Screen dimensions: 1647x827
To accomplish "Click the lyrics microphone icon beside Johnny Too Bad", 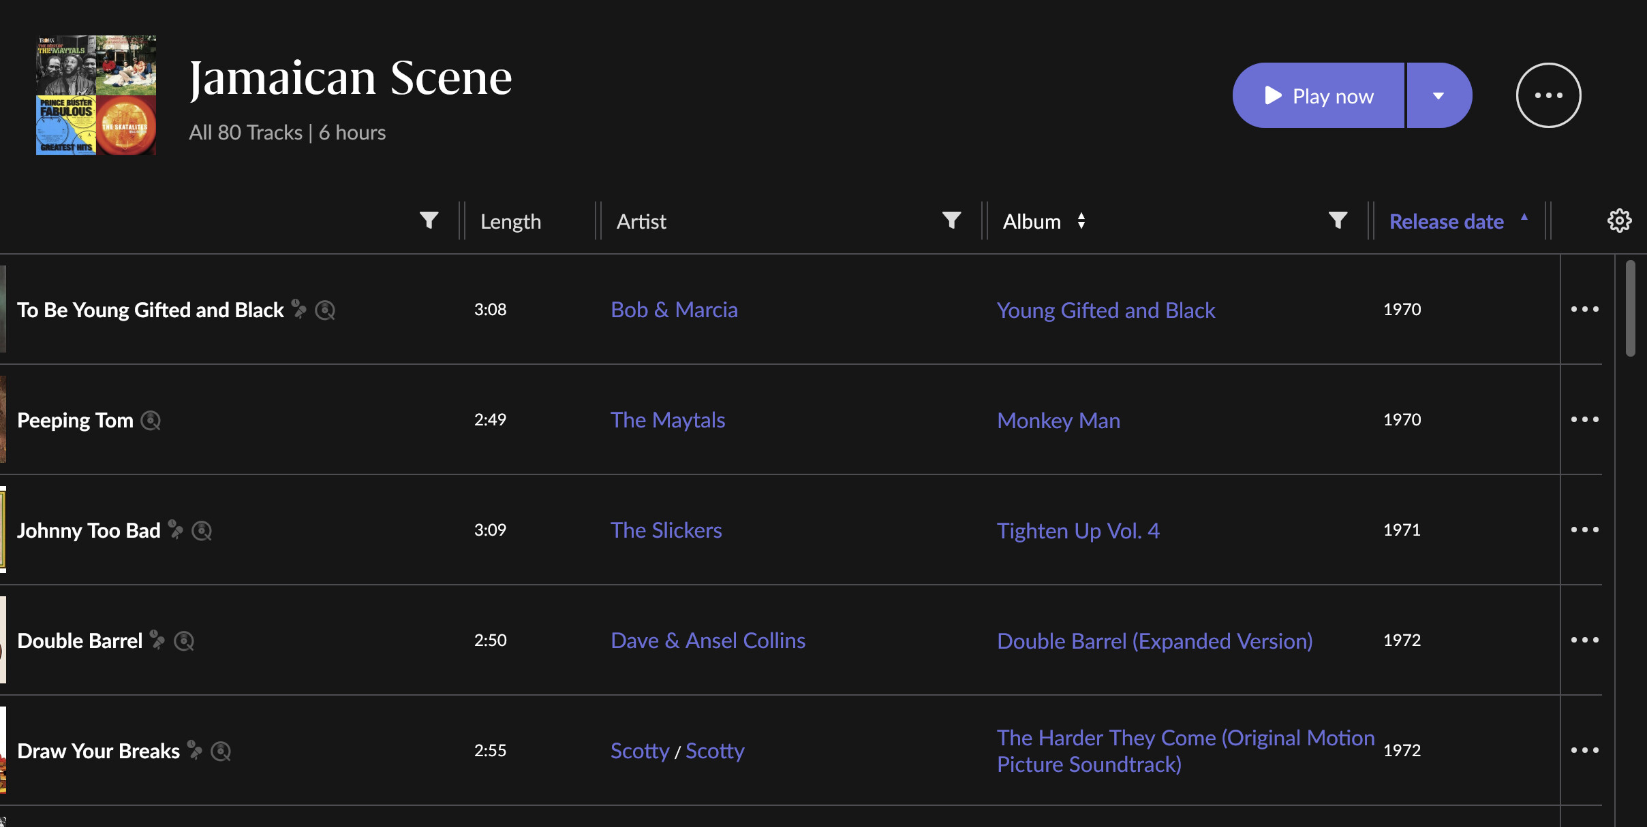I will pos(176,530).
